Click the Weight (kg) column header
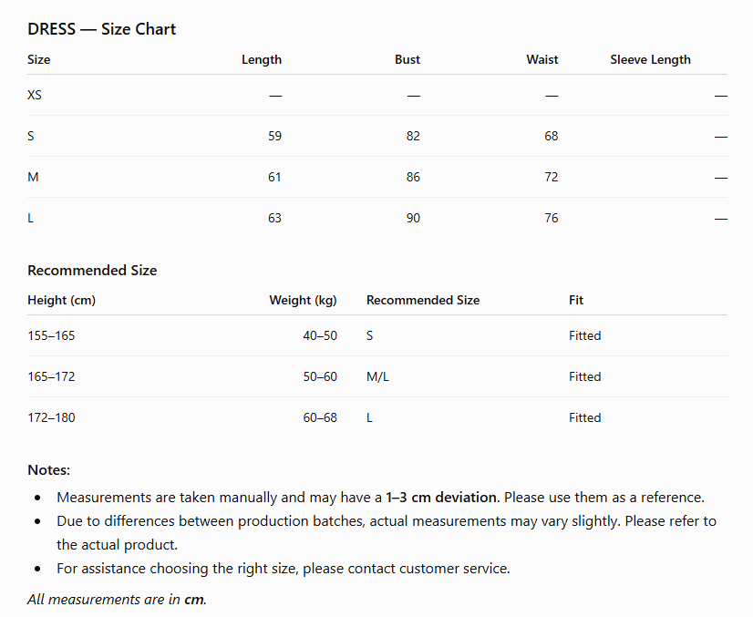 click(x=303, y=300)
